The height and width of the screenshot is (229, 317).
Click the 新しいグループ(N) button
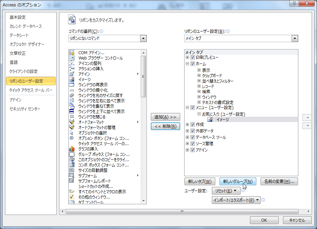(238, 182)
